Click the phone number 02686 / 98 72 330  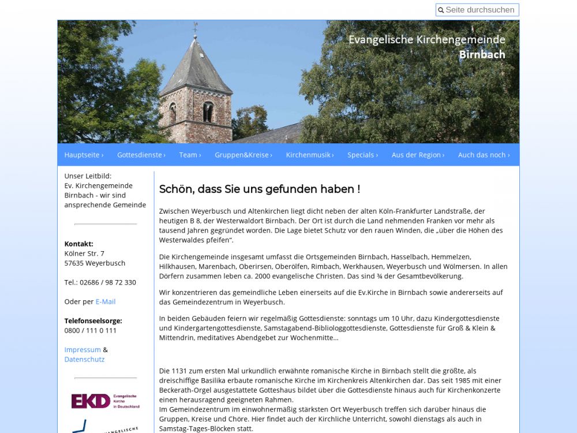click(x=100, y=282)
